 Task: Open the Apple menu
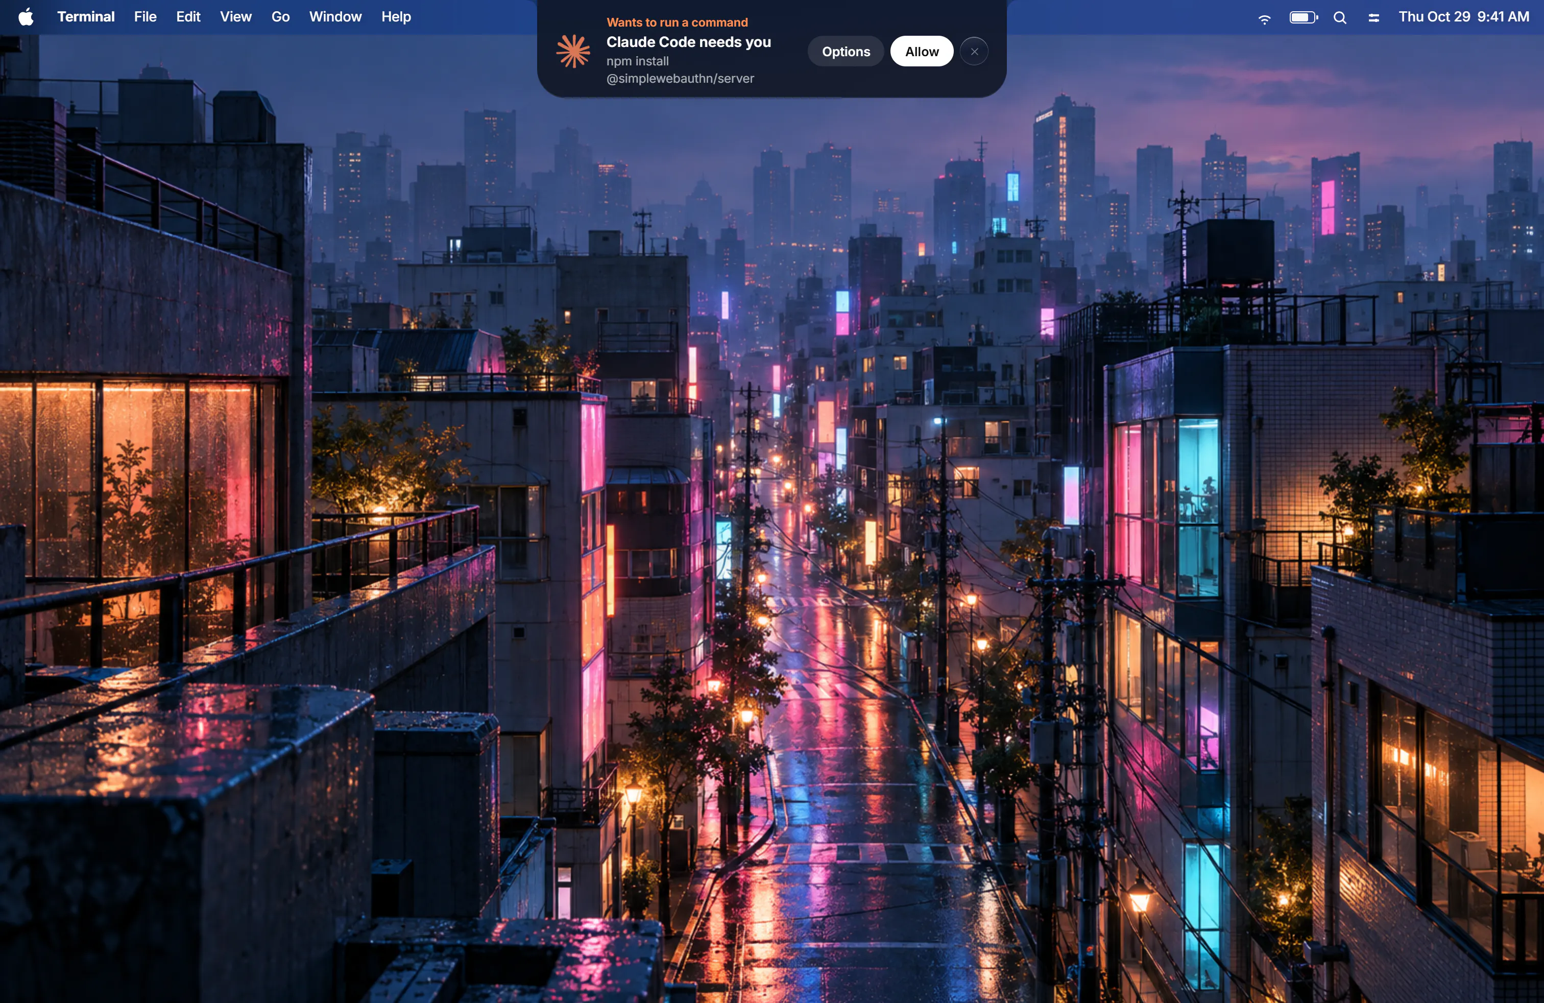[26, 17]
